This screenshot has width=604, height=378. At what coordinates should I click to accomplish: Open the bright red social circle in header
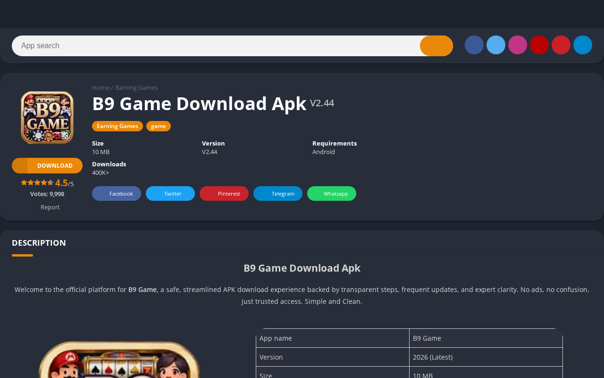point(561,45)
